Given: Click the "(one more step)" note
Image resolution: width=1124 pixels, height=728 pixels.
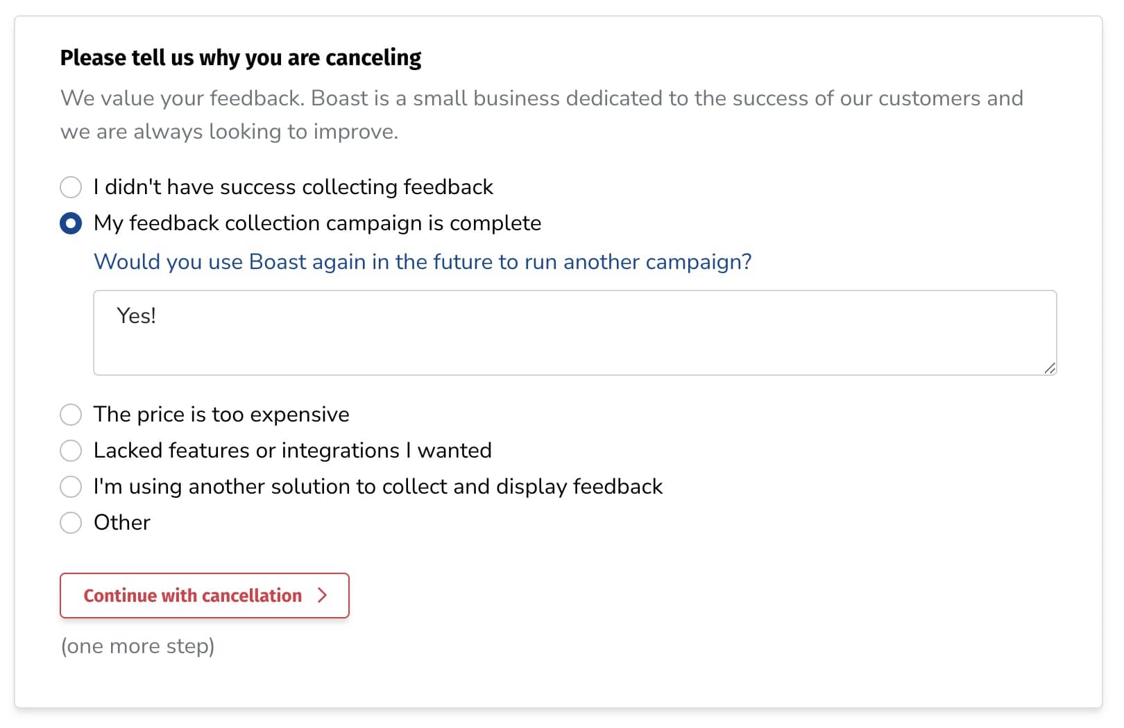Looking at the screenshot, I should 137,646.
